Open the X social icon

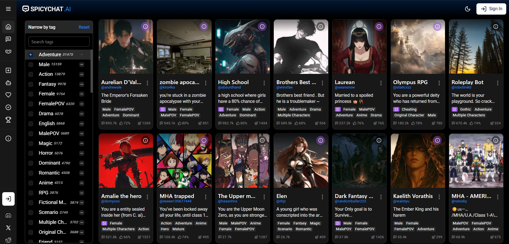coord(8,228)
